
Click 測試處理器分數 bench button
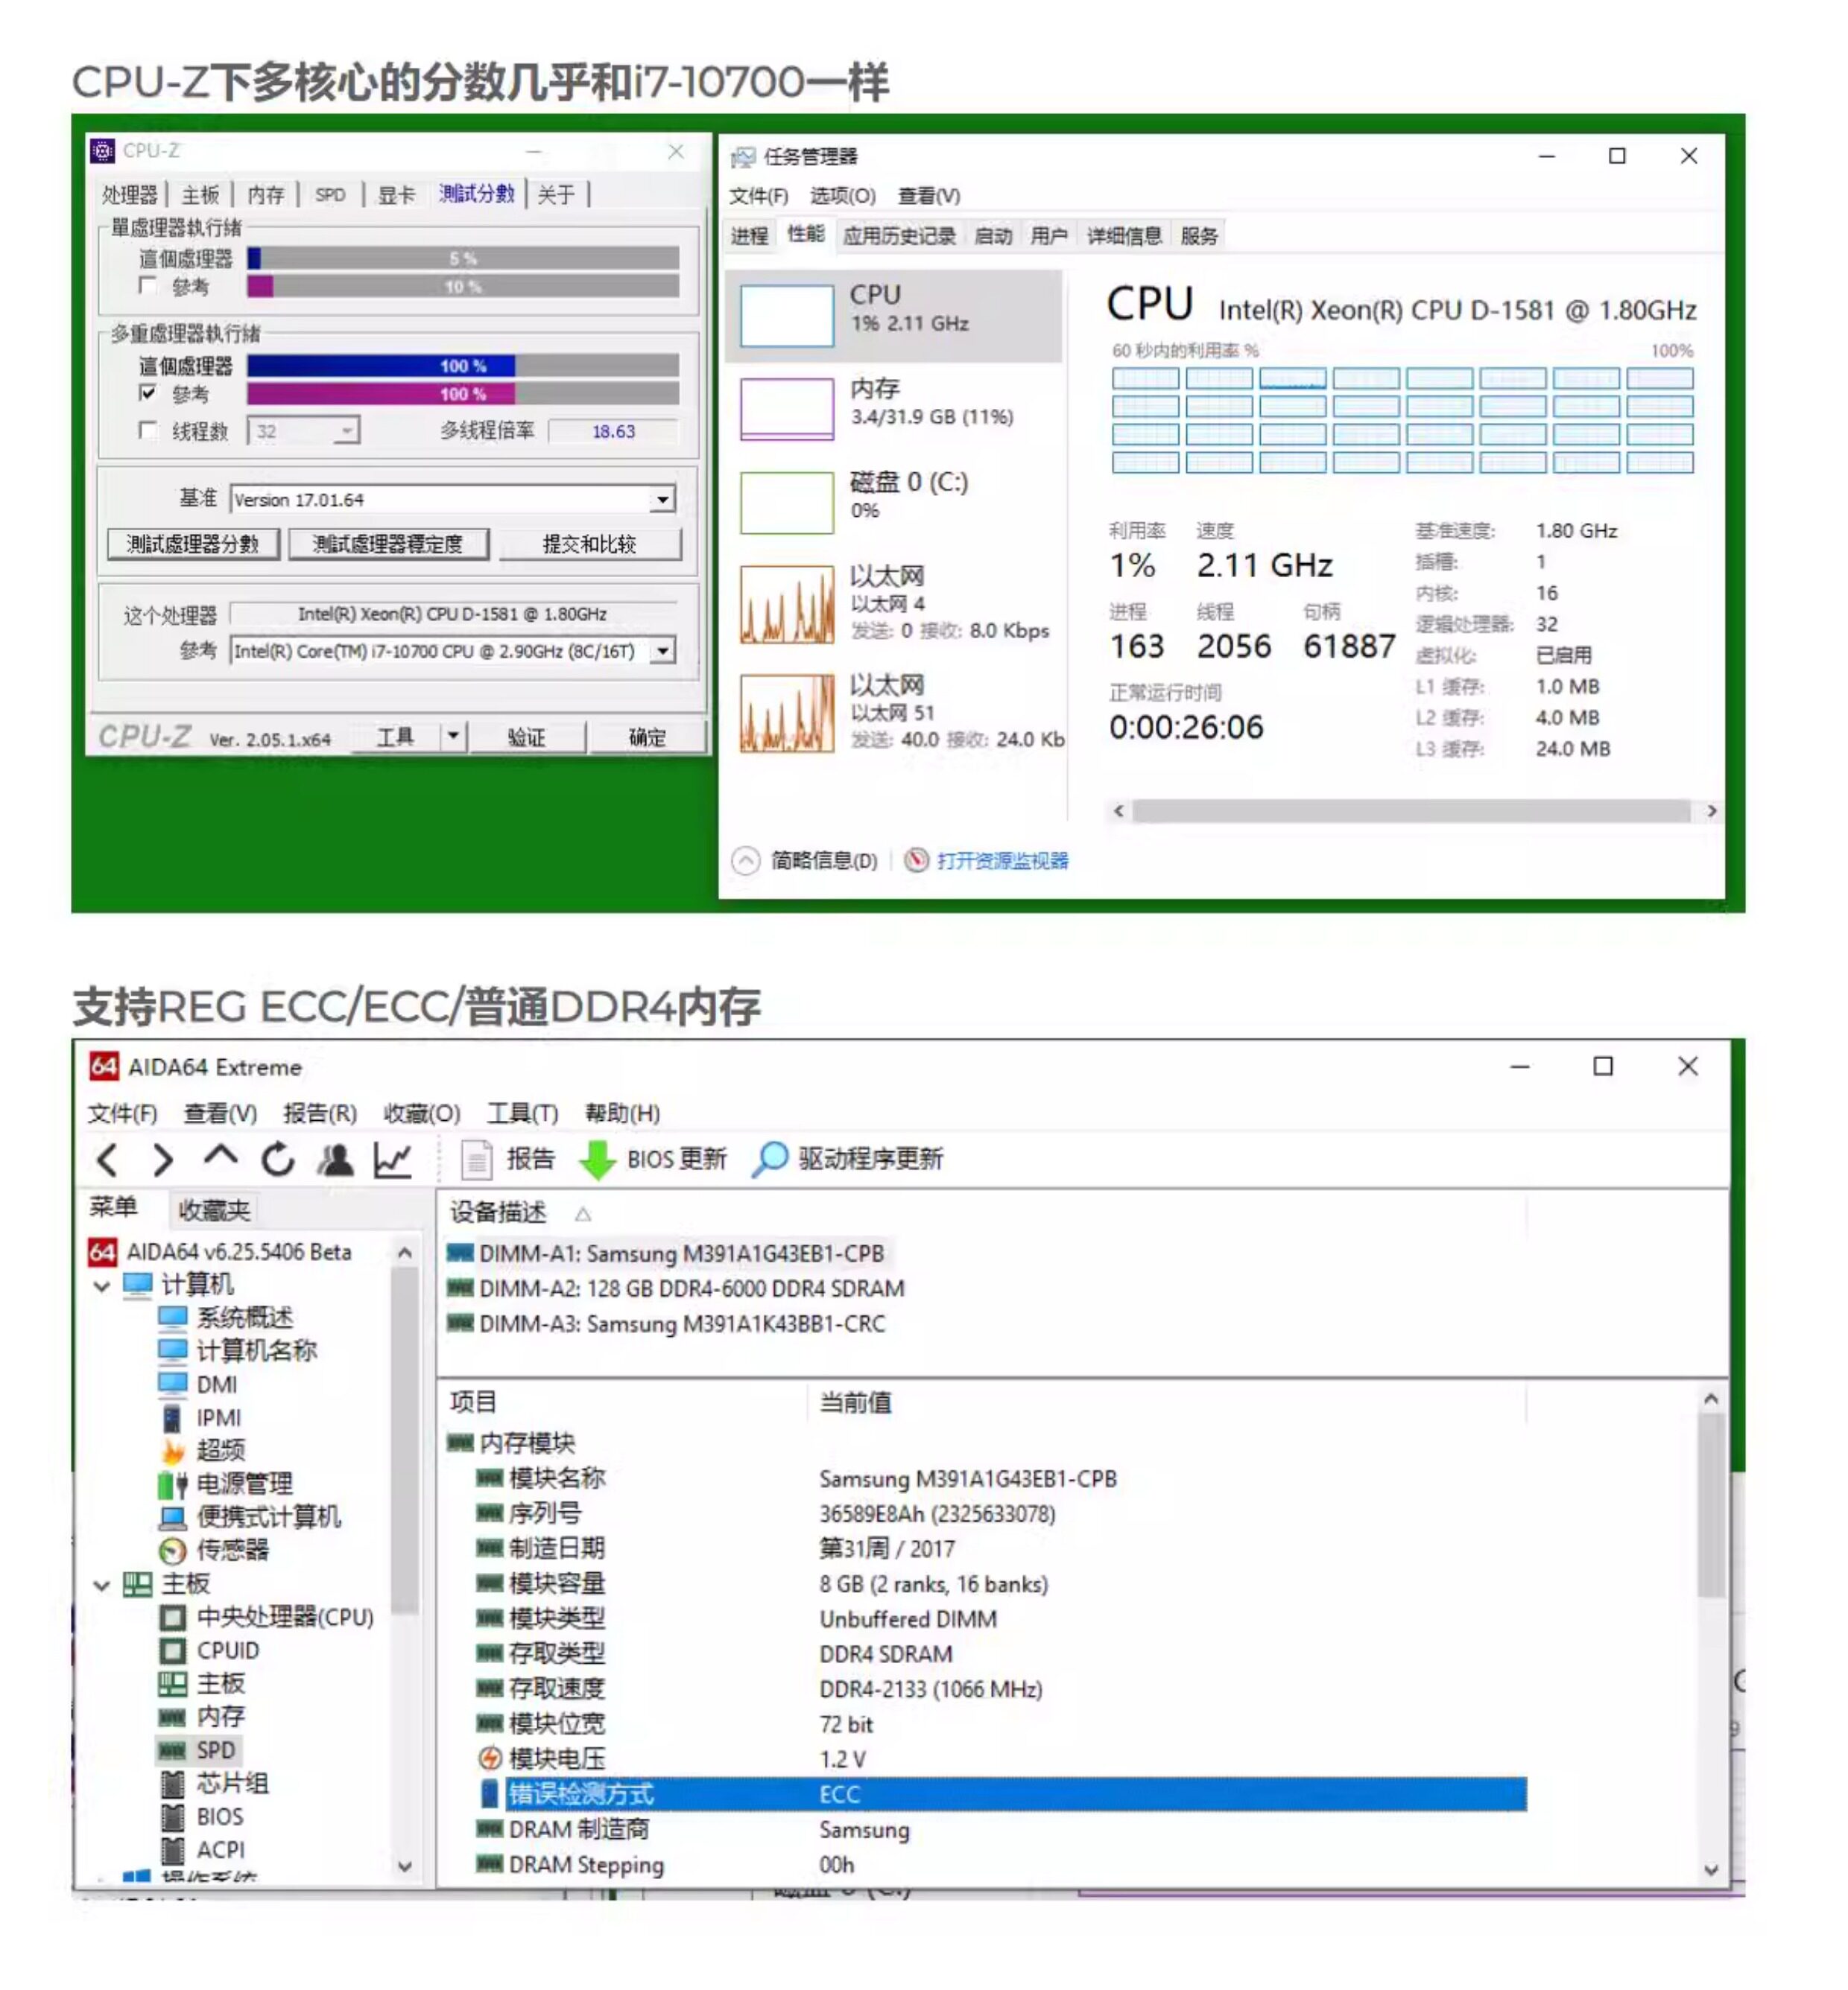(193, 544)
